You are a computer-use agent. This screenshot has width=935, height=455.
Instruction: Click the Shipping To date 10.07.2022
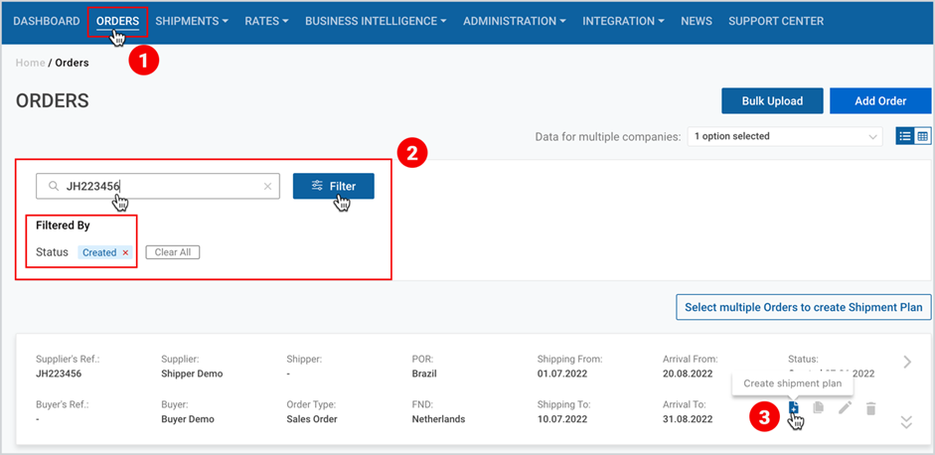[562, 418]
